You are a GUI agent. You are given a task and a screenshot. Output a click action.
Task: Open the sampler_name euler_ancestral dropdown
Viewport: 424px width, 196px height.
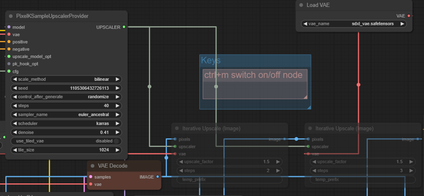click(x=66, y=115)
